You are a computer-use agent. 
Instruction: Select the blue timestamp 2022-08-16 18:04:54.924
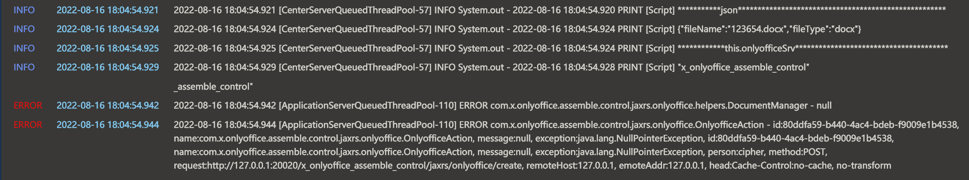click(107, 29)
